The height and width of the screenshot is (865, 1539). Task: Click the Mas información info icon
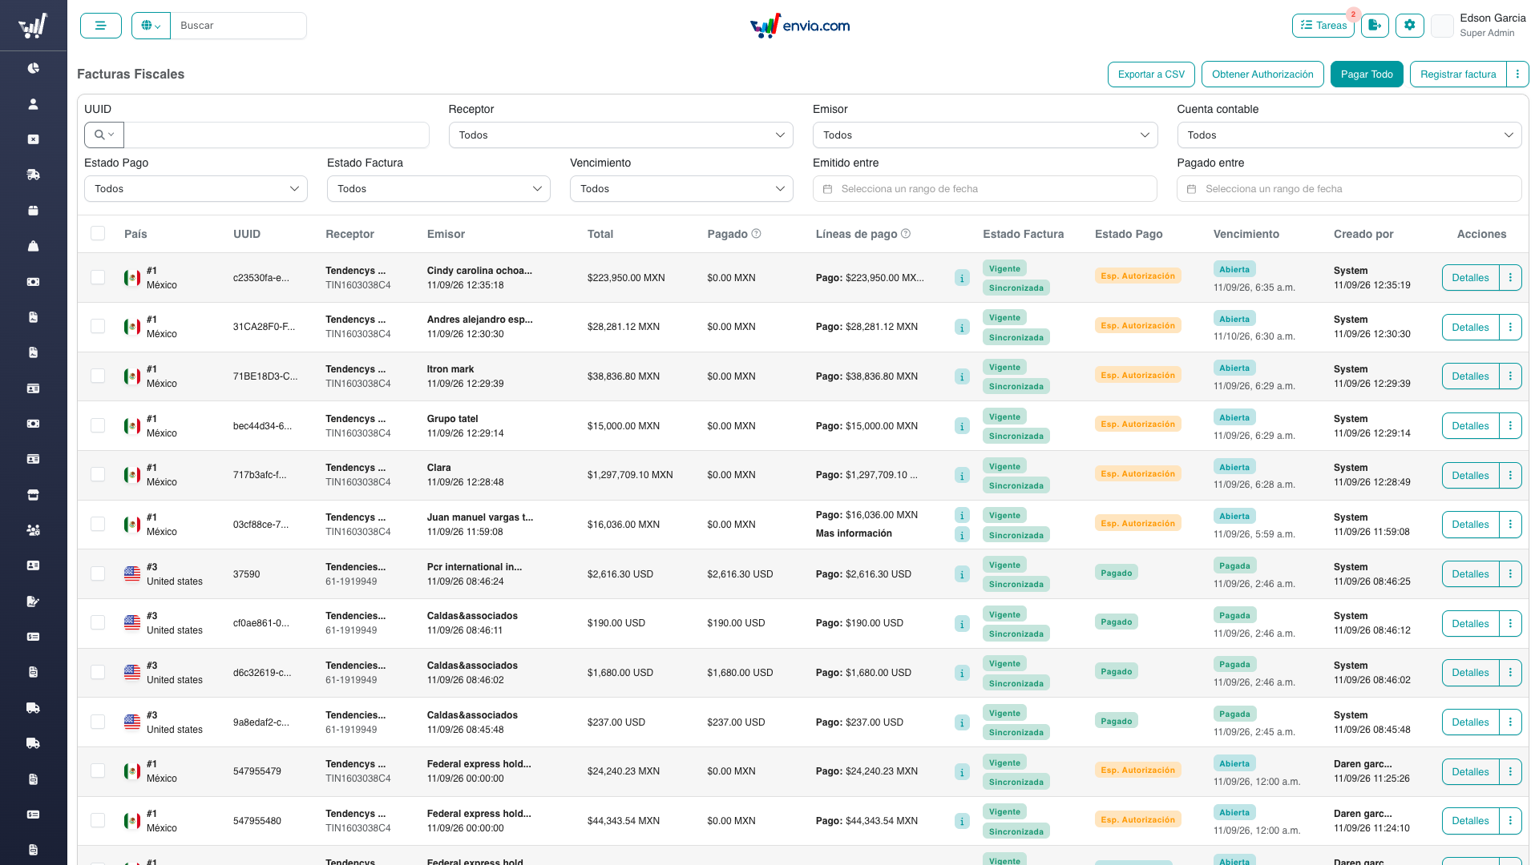coord(963,534)
